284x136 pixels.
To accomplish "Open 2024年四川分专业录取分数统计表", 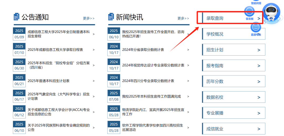I will [148, 81].
